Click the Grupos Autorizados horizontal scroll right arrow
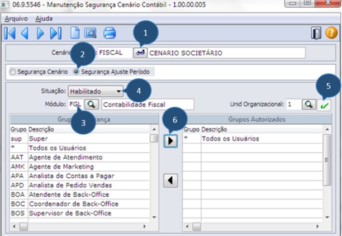Screen dimensions: 342x236 click(x=317, y=226)
